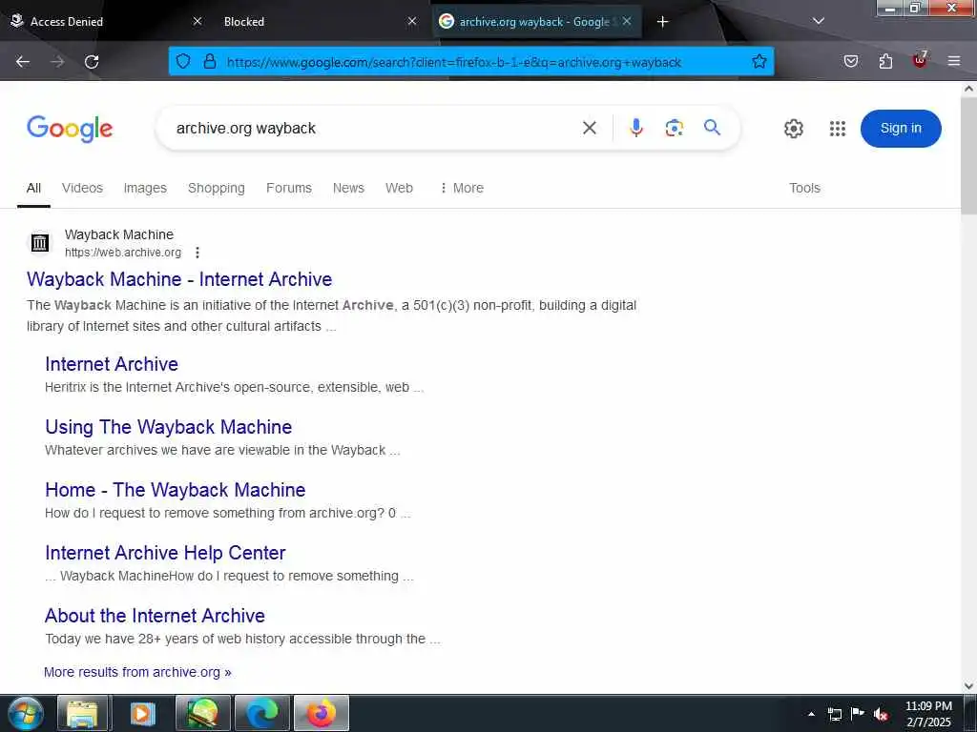Click the Firefox address bar URL
This screenshot has width=977, height=732.
coord(453,62)
